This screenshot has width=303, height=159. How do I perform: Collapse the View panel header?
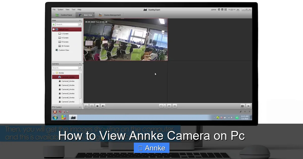pyautogui.click(x=80, y=20)
